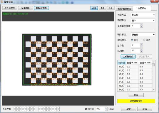Decrease 总列数 with the down arrow
The image size is (159, 113).
tap(142, 52)
